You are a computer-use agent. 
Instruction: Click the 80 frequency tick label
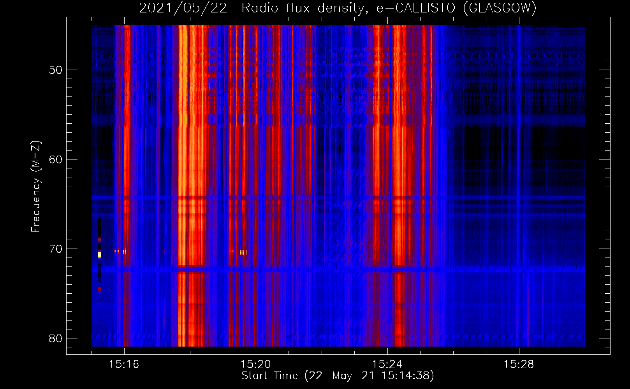coord(56,338)
